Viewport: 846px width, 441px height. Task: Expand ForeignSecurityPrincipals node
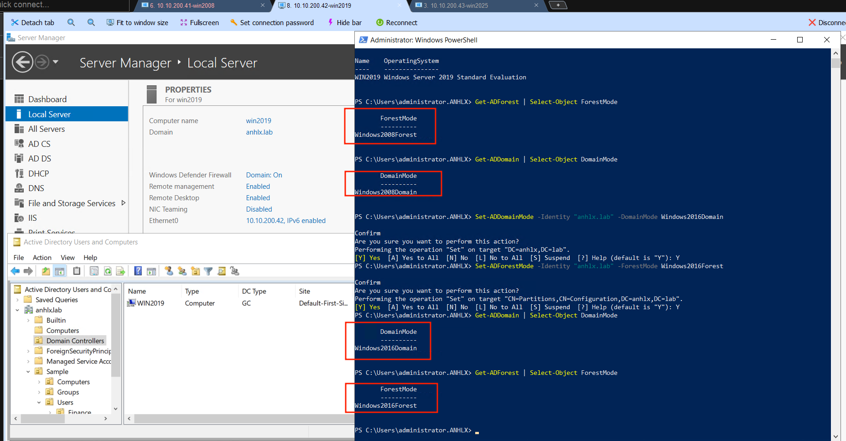click(x=28, y=351)
